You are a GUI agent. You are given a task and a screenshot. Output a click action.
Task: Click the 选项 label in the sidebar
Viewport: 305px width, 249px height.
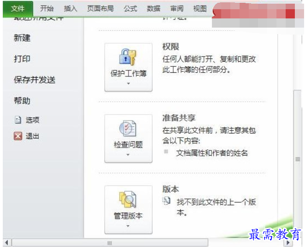pyautogui.click(x=33, y=120)
